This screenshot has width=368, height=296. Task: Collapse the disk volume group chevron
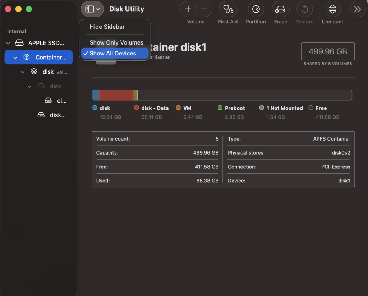point(22,72)
